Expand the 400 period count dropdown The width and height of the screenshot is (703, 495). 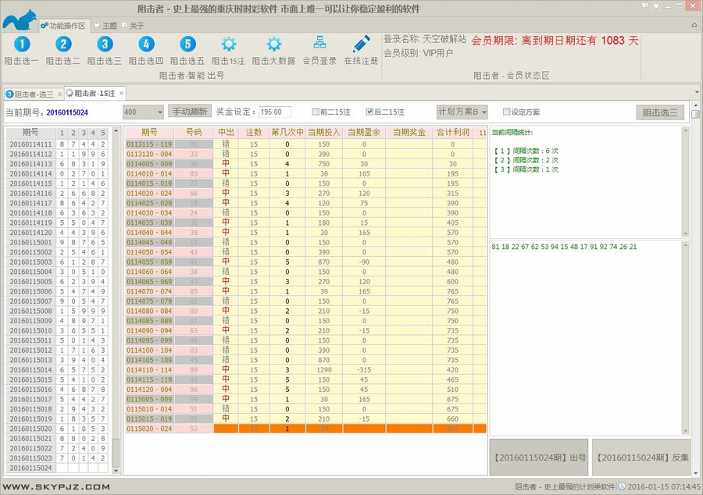159,112
